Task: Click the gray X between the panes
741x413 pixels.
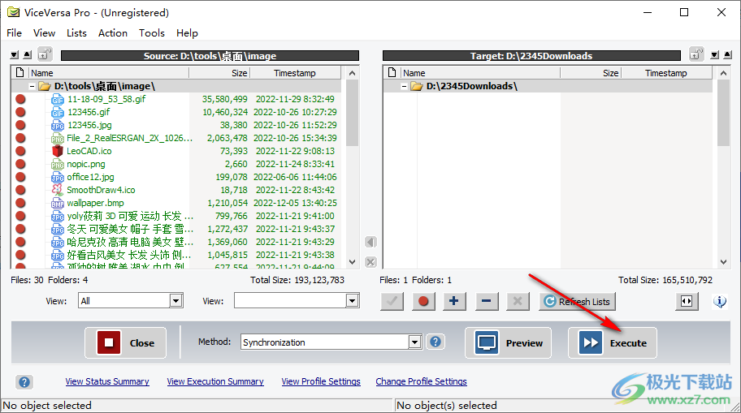Action: pyautogui.click(x=371, y=262)
